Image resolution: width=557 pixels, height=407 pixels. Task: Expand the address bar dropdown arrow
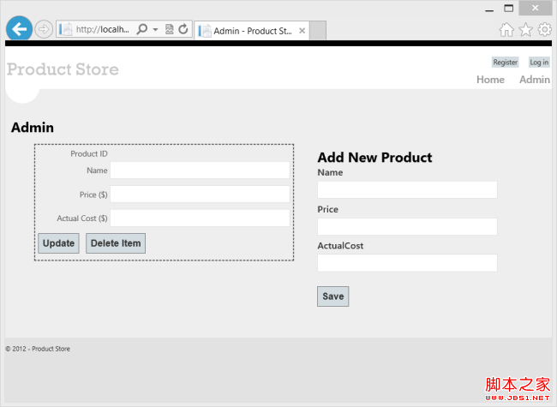[155, 29]
